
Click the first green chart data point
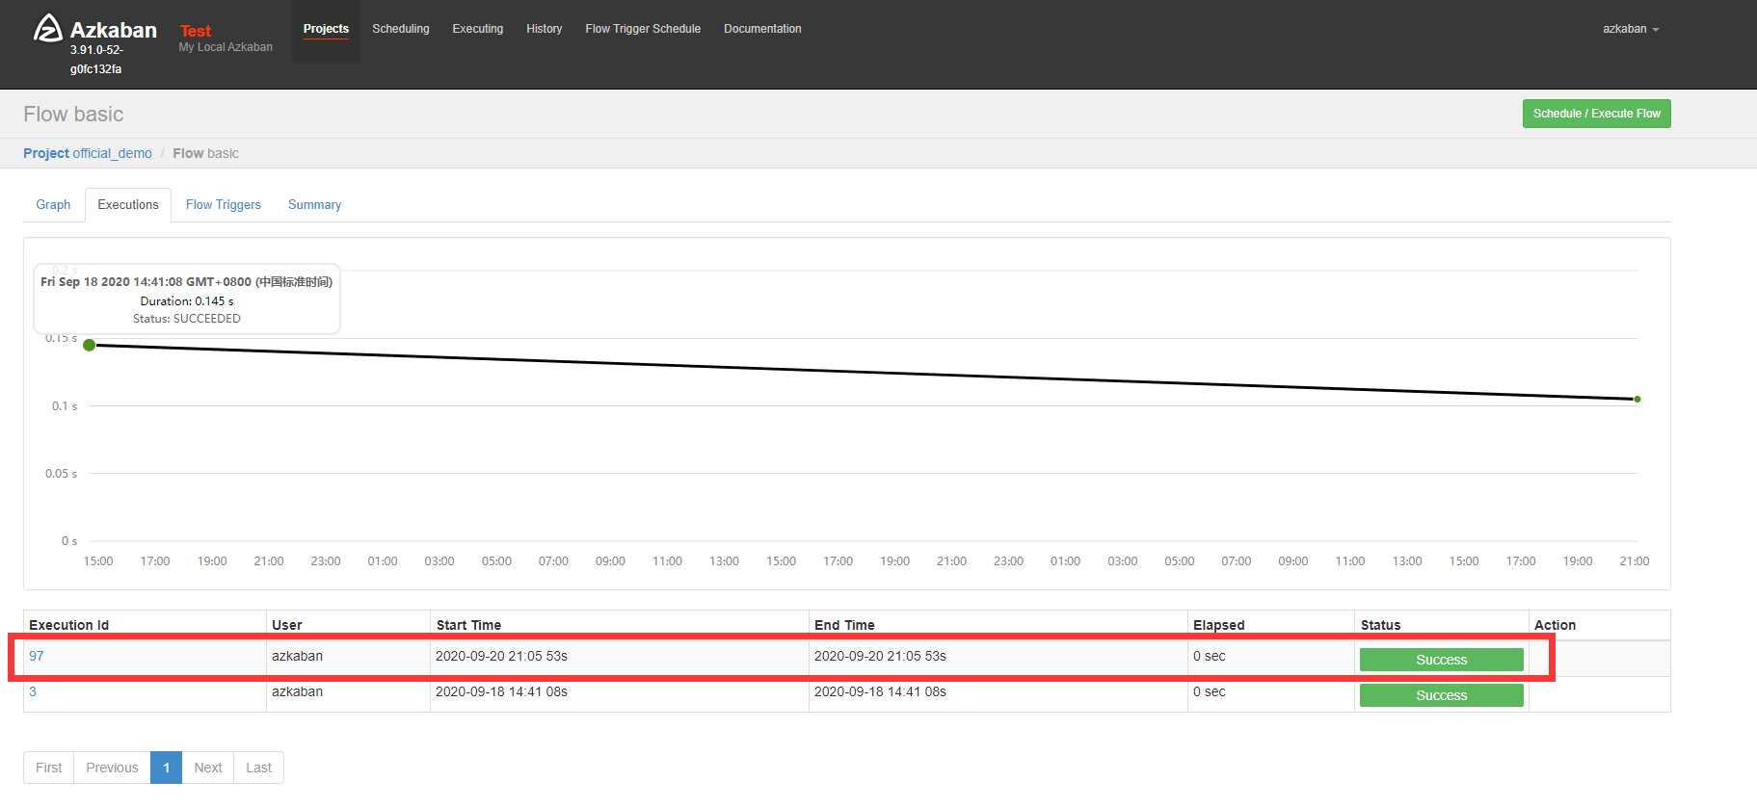coord(90,345)
